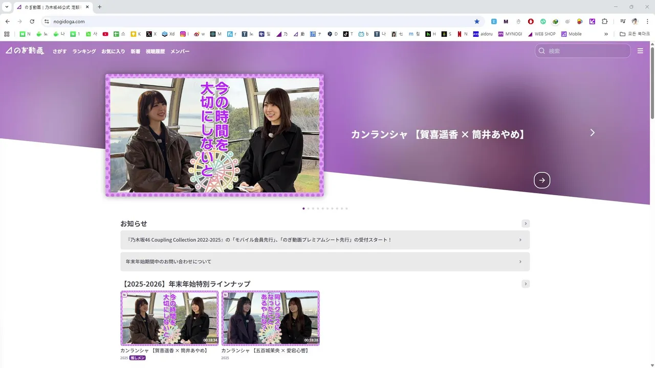This screenshot has height=368, width=655.
Task: Open the TikTok bookmark
Action: pyautogui.click(x=348, y=34)
